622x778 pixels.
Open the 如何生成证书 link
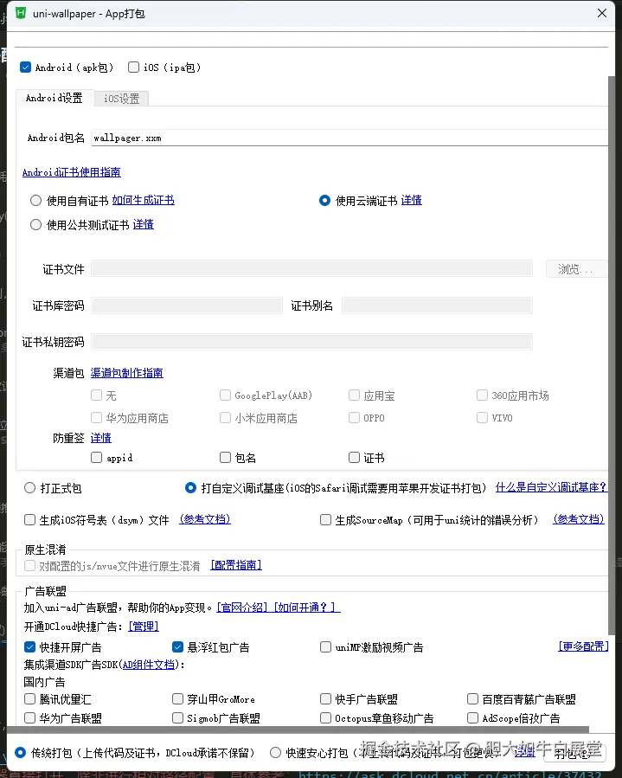pyautogui.click(x=144, y=200)
